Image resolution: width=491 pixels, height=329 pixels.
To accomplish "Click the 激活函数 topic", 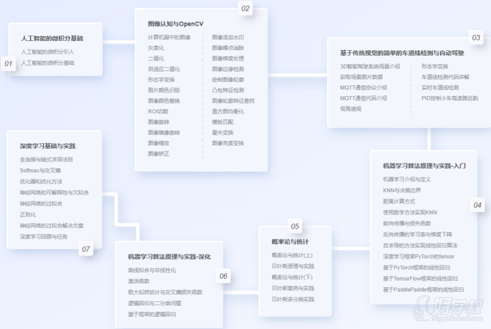I will 139,281.
